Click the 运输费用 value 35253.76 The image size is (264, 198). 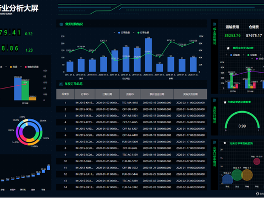tap(233, 36)
